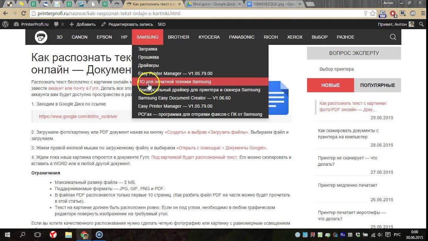Open the RICOH nav menu
The height and width of the screenshot is (241, 428).
click(271, 37)
